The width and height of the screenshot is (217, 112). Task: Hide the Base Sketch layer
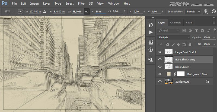(x=160, y=67)
